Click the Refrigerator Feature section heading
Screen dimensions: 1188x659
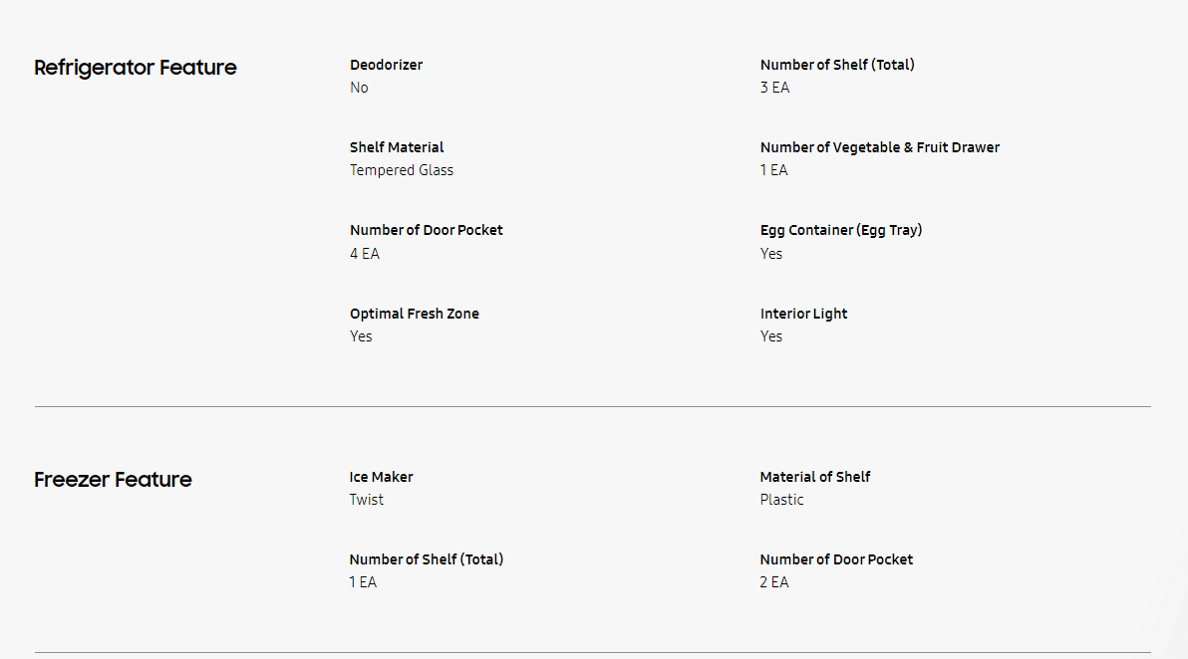click(x=136, y=68)
